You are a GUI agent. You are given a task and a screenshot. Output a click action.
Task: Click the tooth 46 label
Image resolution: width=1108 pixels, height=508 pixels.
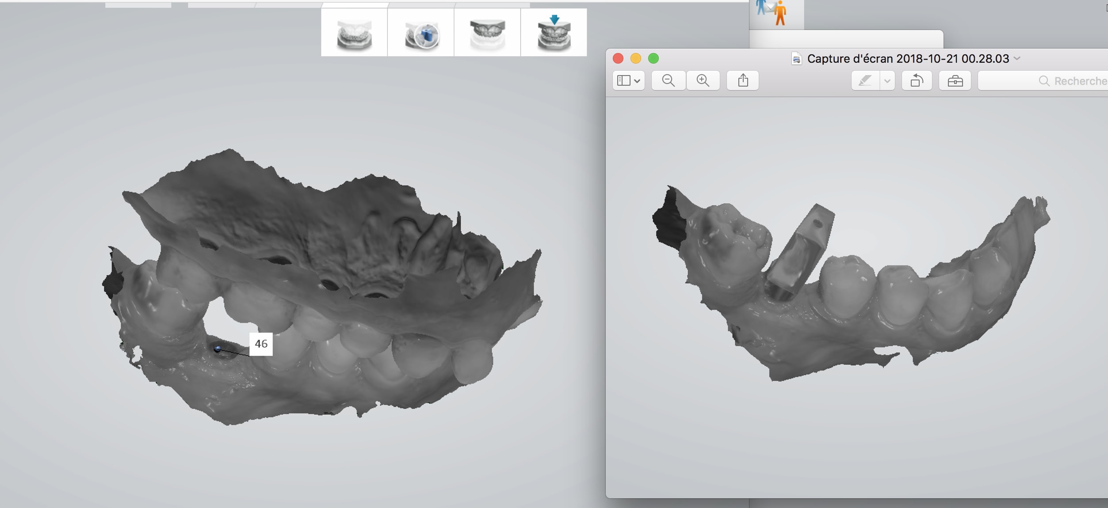pos(261,344)
